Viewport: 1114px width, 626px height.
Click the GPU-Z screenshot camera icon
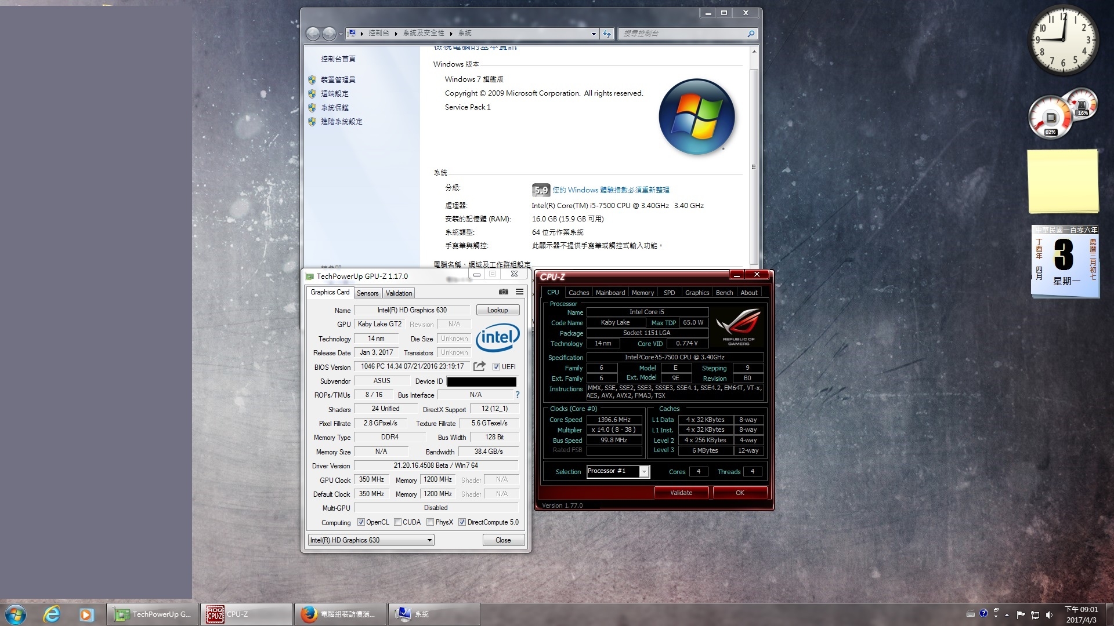click(x=504, y=292)
